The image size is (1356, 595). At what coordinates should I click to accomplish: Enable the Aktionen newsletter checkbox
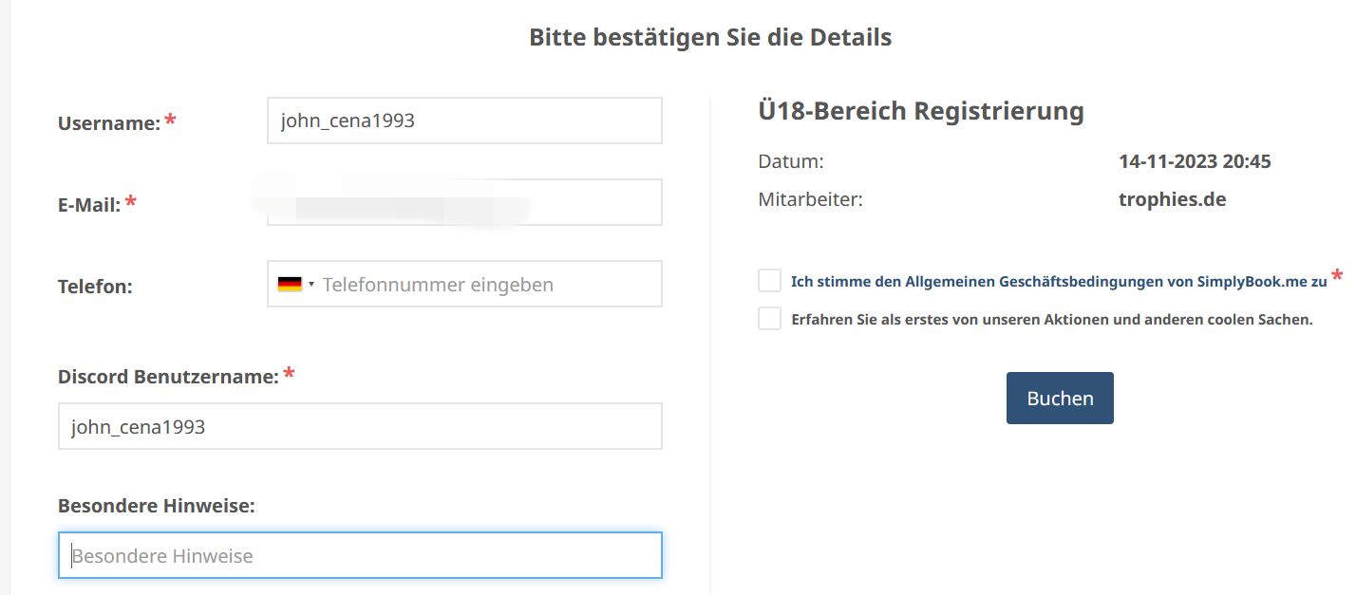(769, 319)
